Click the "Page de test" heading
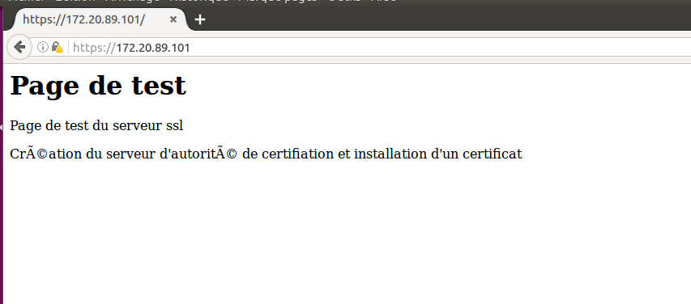Image resolution: width=691 pixels, height=304 pixels. tap(98, 86)
